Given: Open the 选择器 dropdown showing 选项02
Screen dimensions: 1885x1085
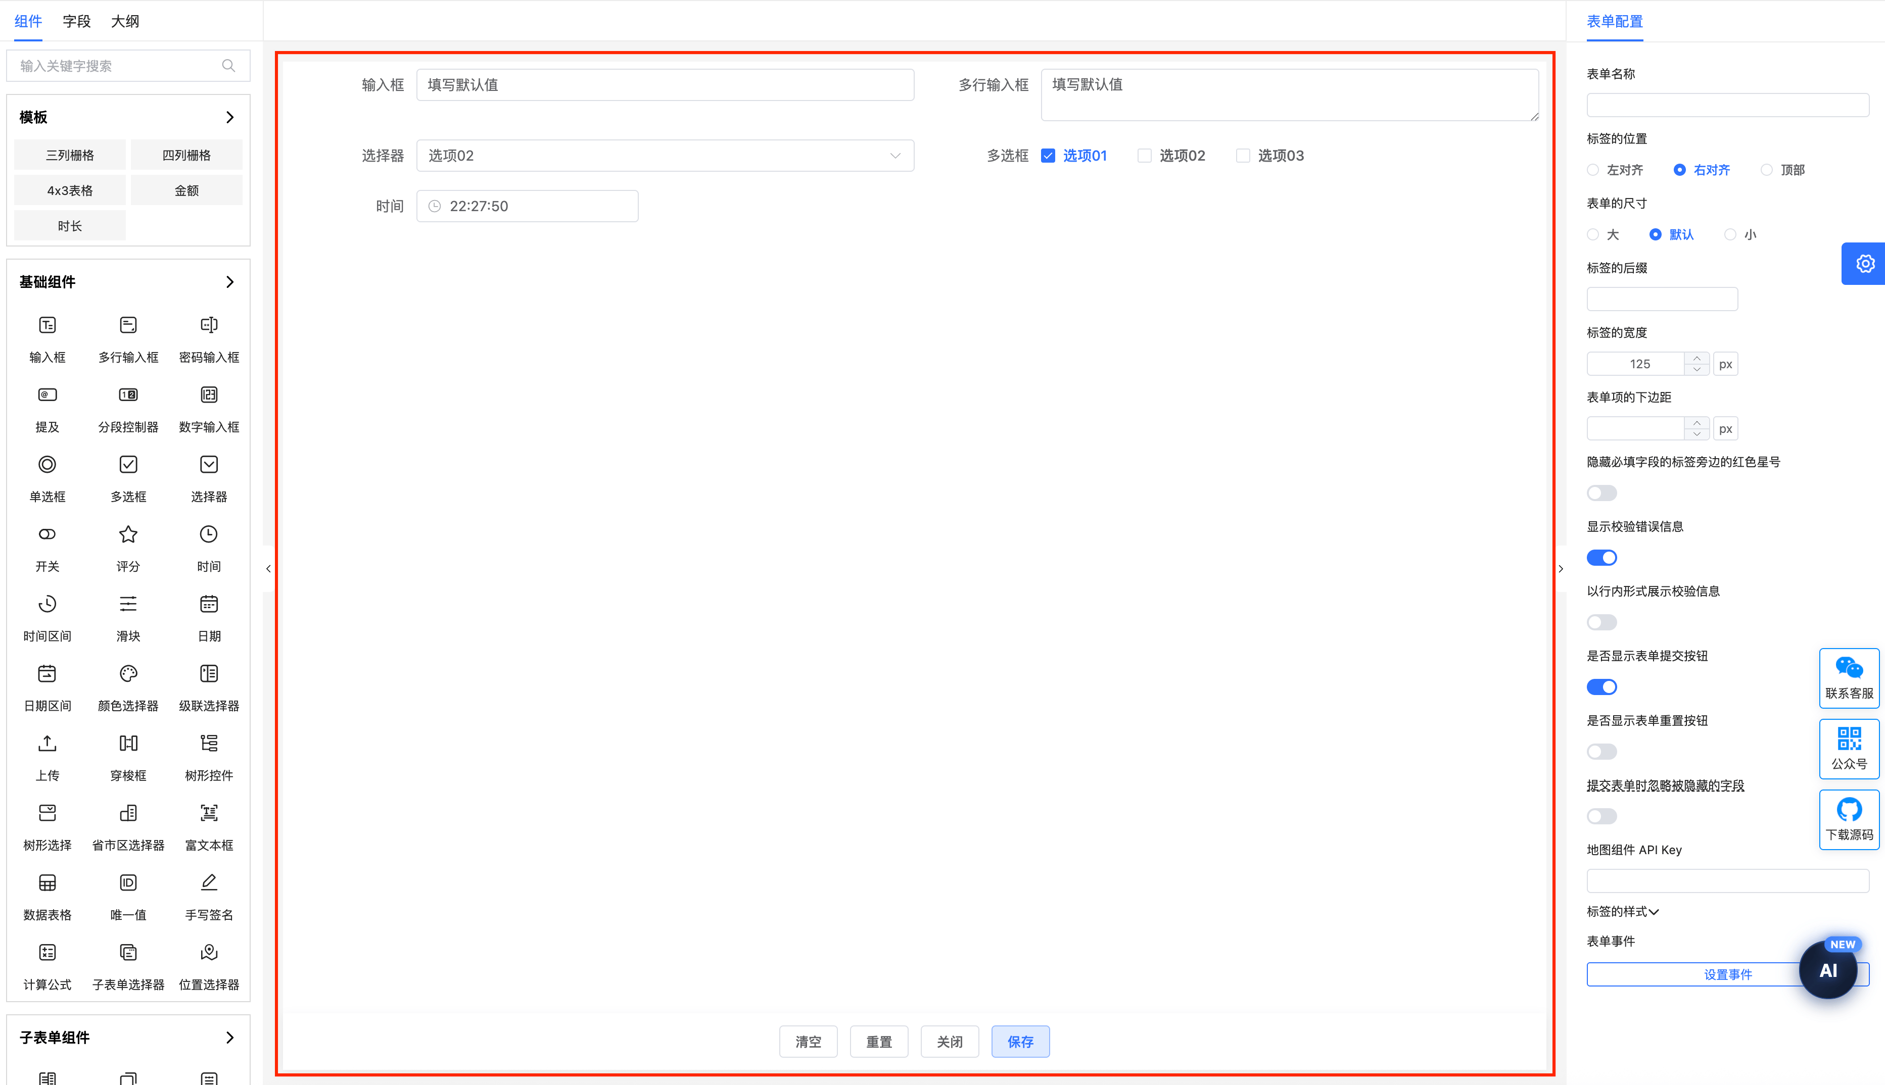Looking at the screenshot, I should (x=665, y=156).
